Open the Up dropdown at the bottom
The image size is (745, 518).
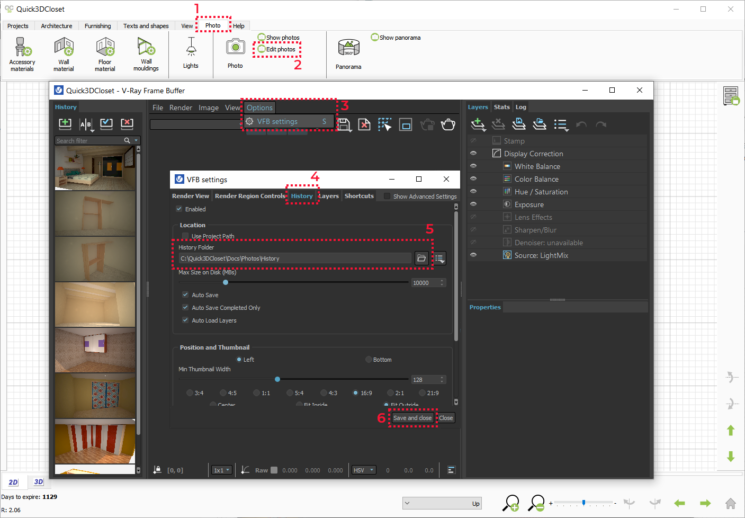click(442, 503)
